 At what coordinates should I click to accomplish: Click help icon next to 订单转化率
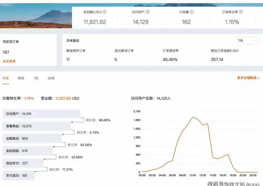[241, 12]
